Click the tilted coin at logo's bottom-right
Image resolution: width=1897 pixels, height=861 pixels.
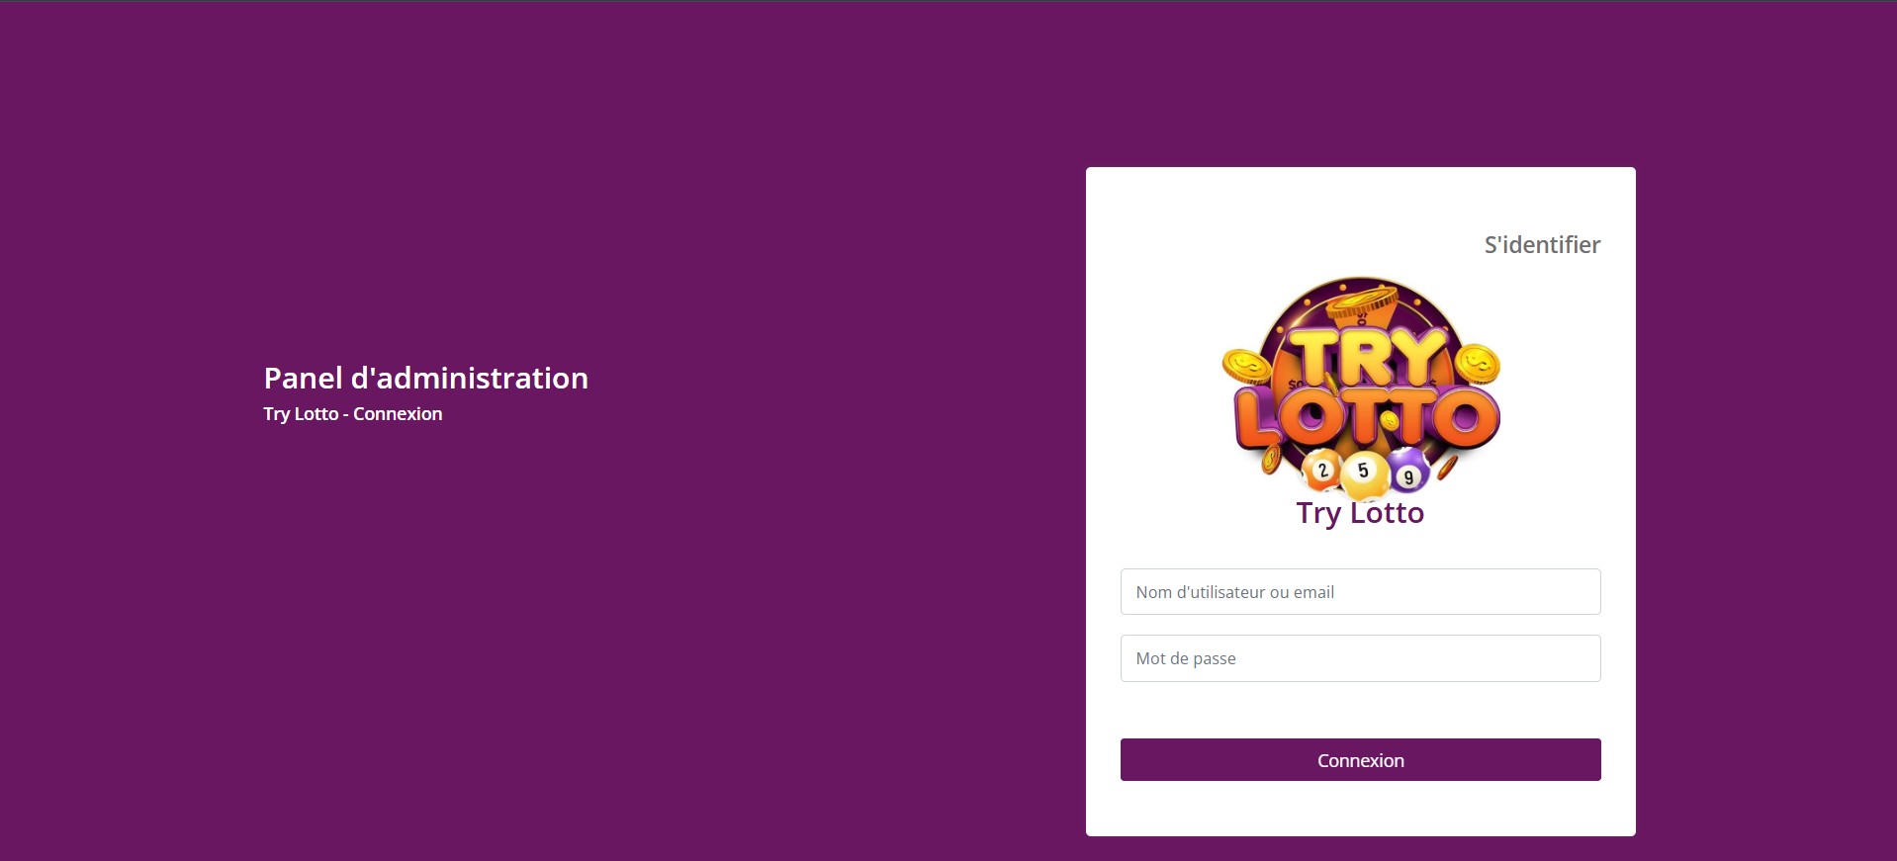tap(1448, 467)
